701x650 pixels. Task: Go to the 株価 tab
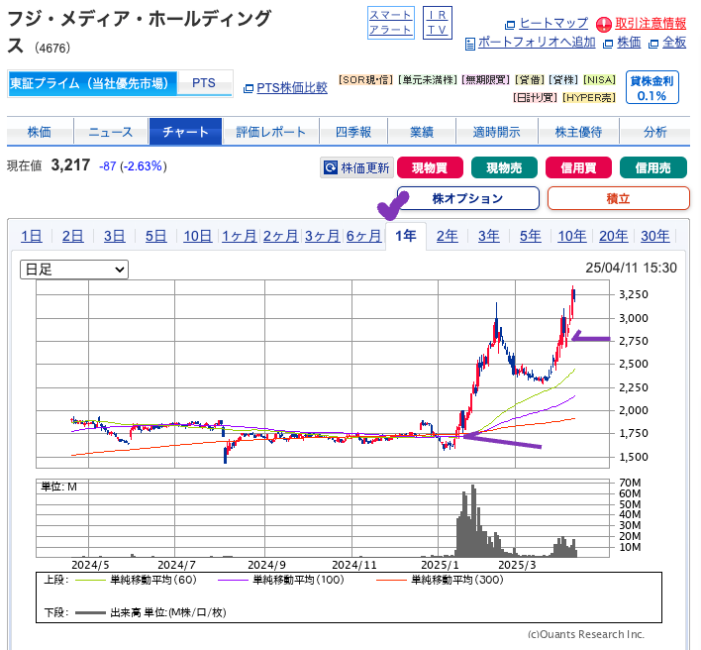(x=40, y=132)
